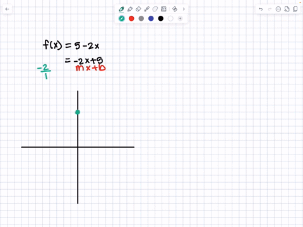The image size is (303, 227).
Task: Pick the red color swatch
Action: click(x=131, y=18)
